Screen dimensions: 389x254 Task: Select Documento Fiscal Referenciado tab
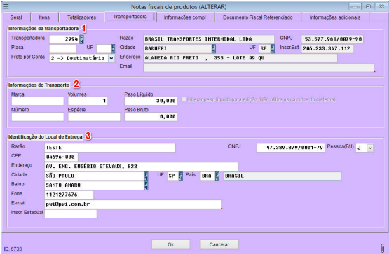pos(257,17)
